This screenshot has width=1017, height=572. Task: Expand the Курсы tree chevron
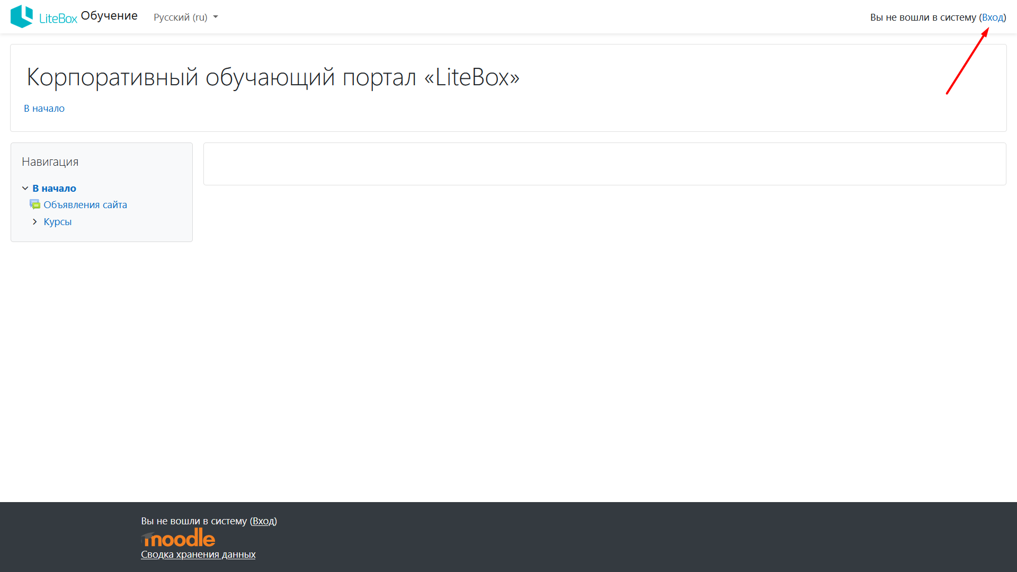(x=35, y=222)
